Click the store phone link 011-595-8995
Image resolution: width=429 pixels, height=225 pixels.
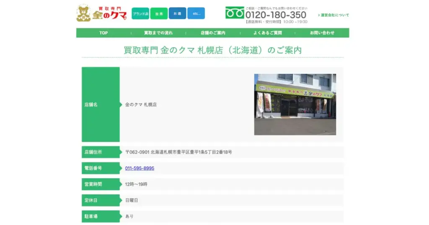[x=140, y=168]
